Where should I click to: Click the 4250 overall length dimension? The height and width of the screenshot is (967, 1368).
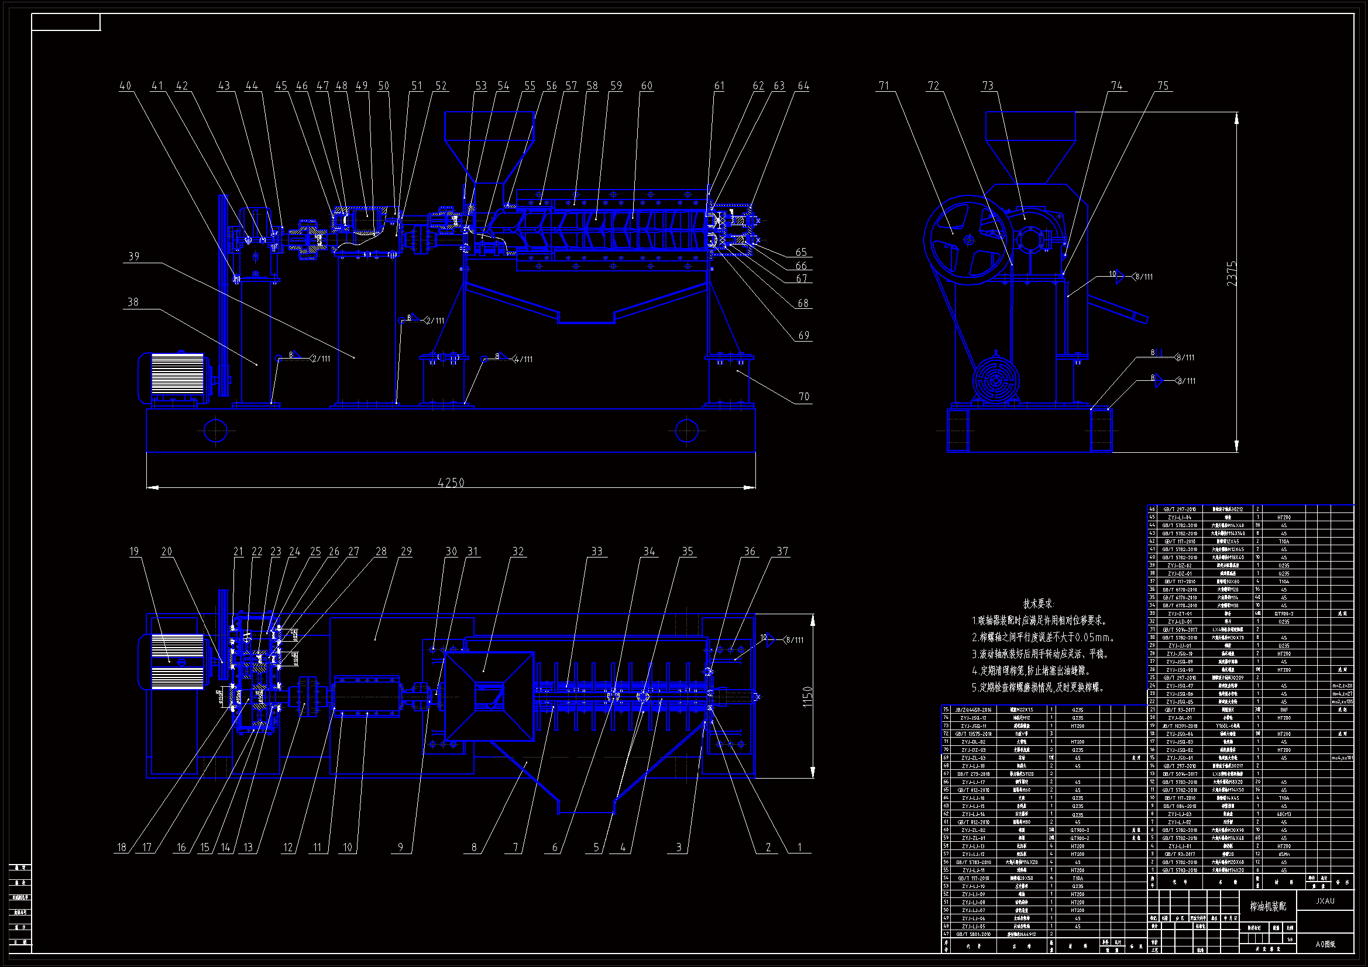tap(451, 482)
